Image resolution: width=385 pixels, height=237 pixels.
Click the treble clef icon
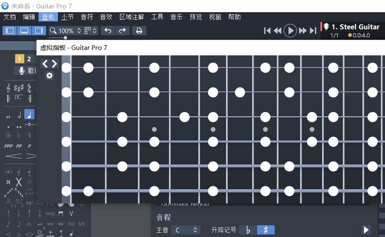(x=8, y=88)
